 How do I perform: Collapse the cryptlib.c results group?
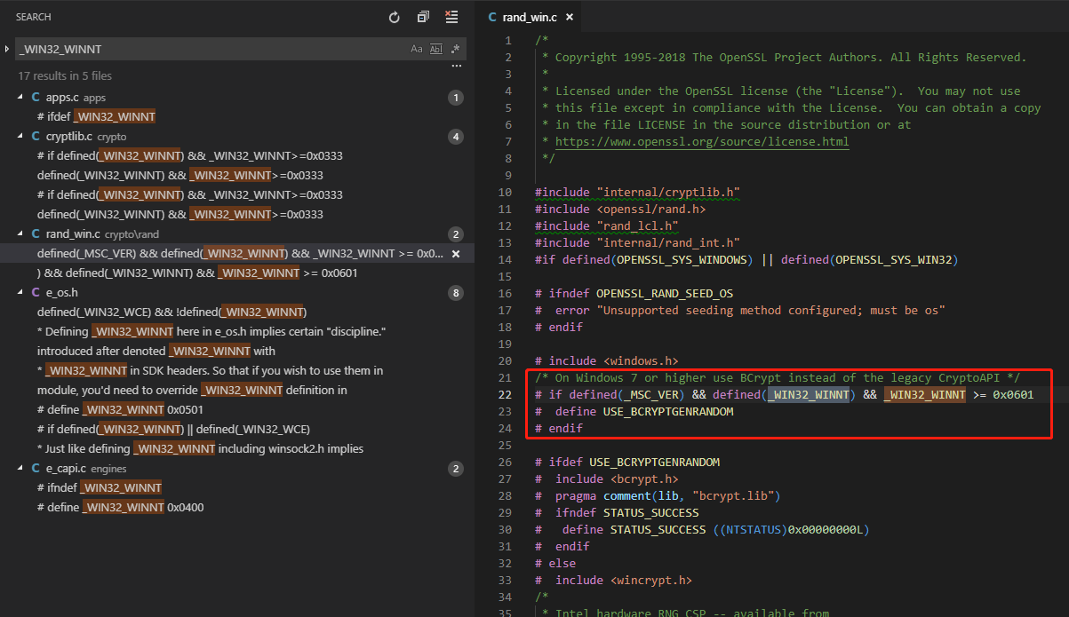pos(21,137)
